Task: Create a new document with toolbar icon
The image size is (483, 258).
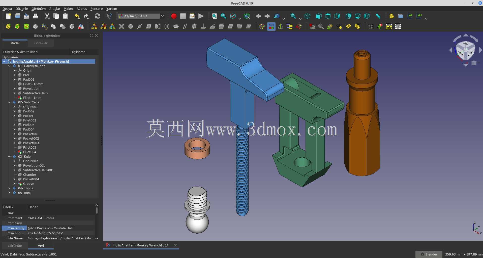Action: click(x=8, y=16)
